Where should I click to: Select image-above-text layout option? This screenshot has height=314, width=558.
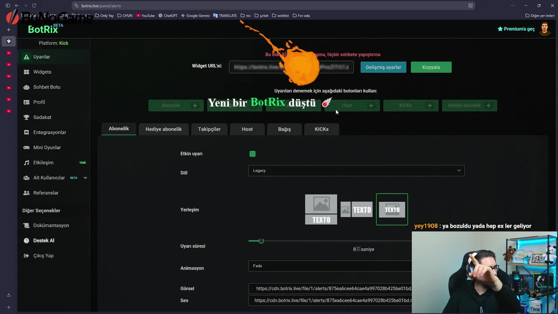321,209
